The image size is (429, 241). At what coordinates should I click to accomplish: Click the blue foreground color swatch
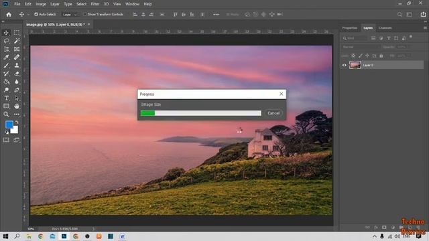(9, 125)
